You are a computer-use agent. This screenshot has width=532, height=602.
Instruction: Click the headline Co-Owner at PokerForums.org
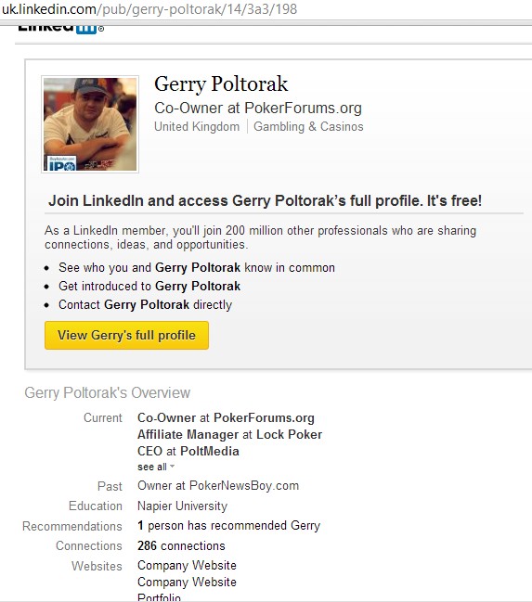coord(258,109)
